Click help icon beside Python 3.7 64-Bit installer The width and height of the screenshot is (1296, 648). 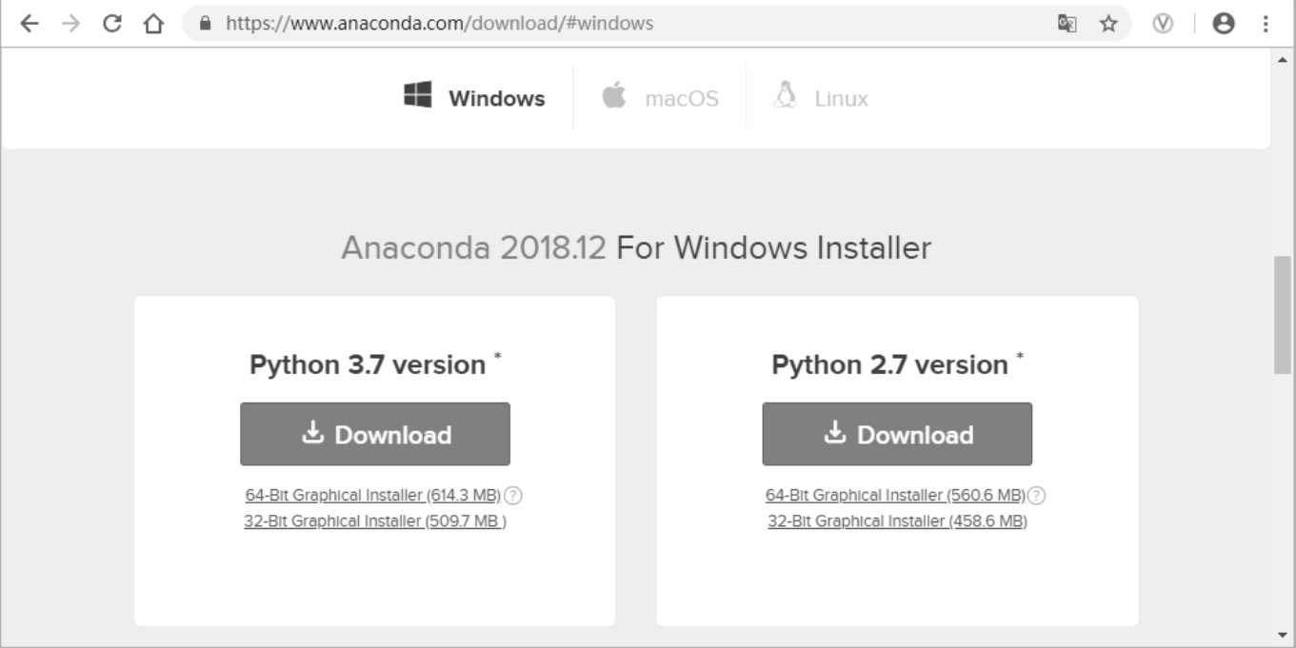513,495
